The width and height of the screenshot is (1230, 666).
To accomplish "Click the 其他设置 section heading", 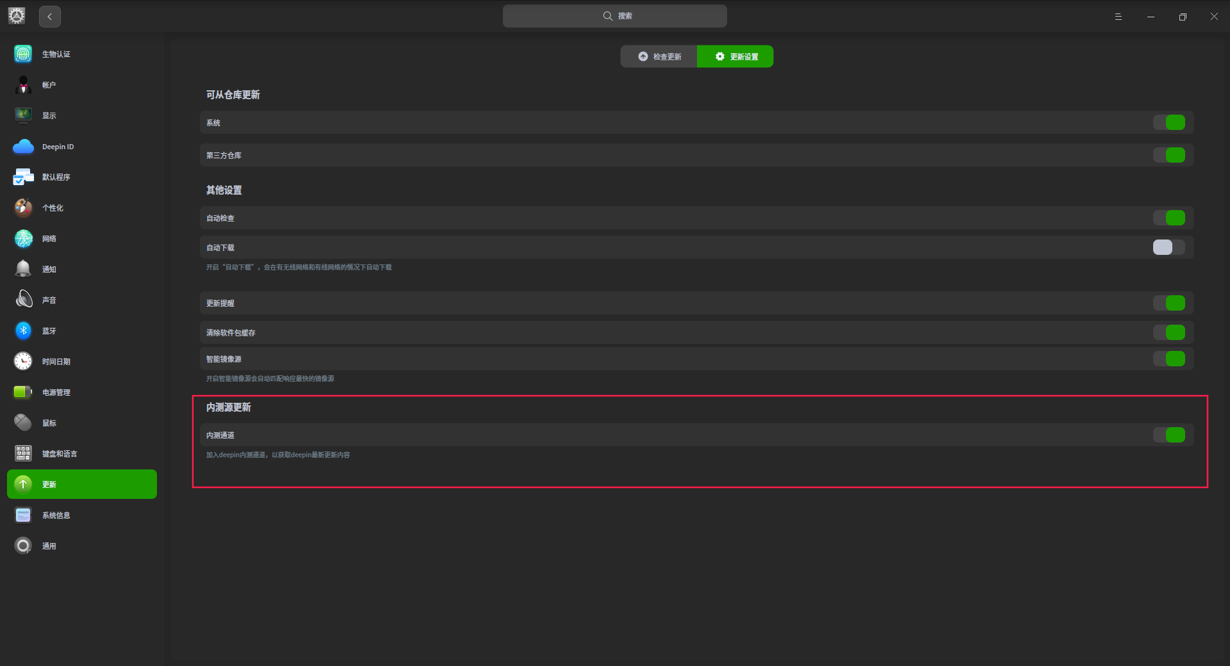I will (224, 190).
